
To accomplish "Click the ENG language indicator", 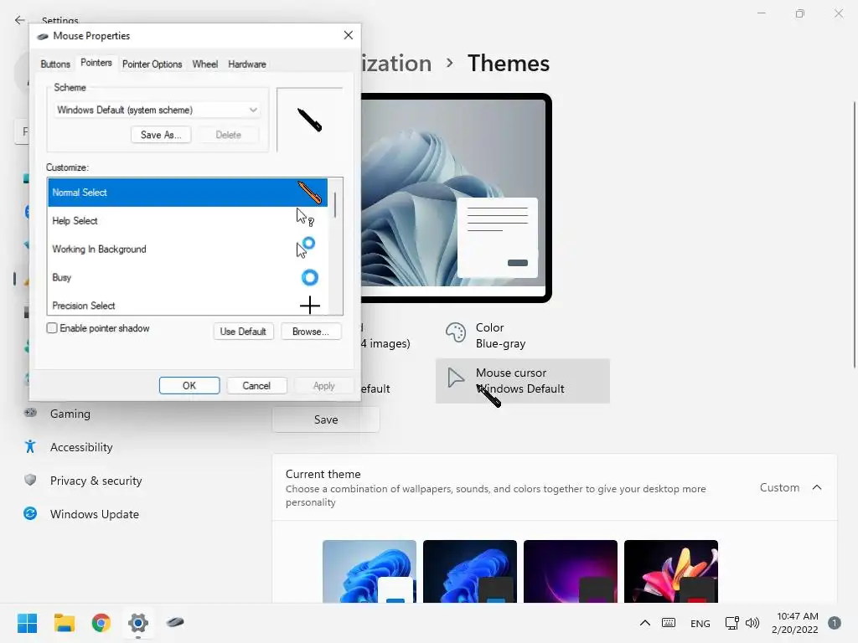I will coord(700,623).
